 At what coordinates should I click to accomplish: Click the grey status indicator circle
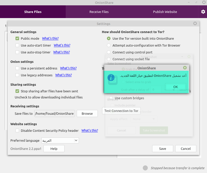coord(145,168)
